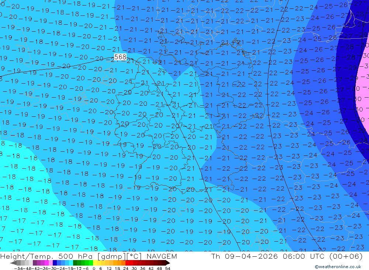Click the 568 contour height label
Viewport: 369px width, 270px height.
pyautogui.click(x=120, y=57)
